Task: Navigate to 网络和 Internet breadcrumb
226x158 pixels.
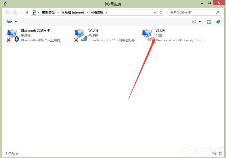Action: (73, 12)
